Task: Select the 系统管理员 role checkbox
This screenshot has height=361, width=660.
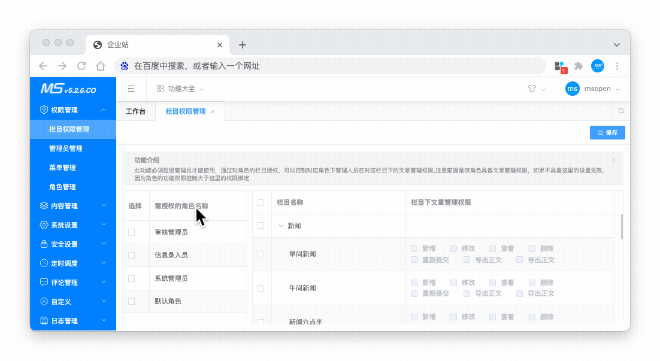Action: pos(132,278)
